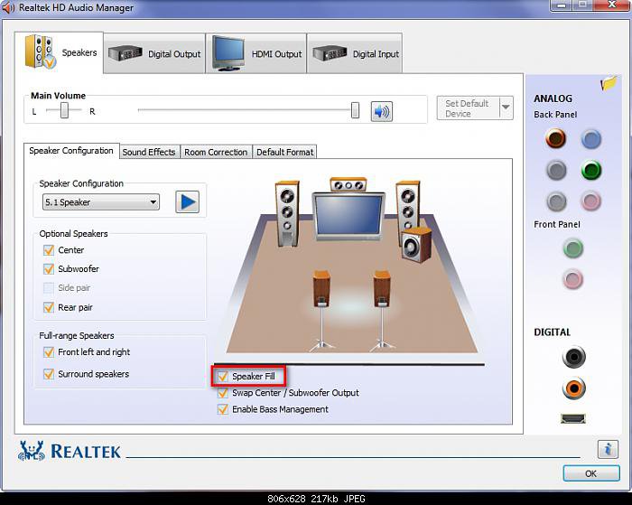This screenshot has height=505, width=632.
Task: Uncheck the Subwoofer optional speaker
Action: click(49, 269)
